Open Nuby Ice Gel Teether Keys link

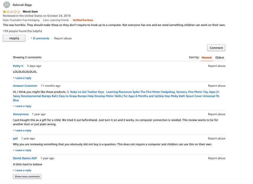(87, 92)
